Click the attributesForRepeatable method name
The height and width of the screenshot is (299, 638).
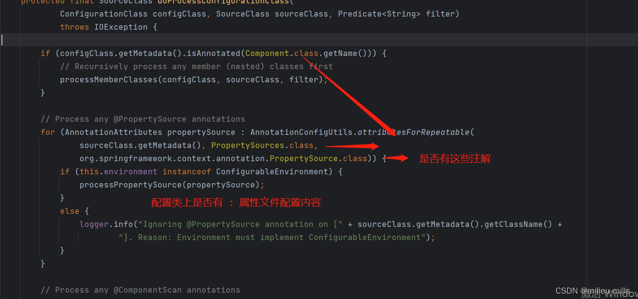[416, 132]
